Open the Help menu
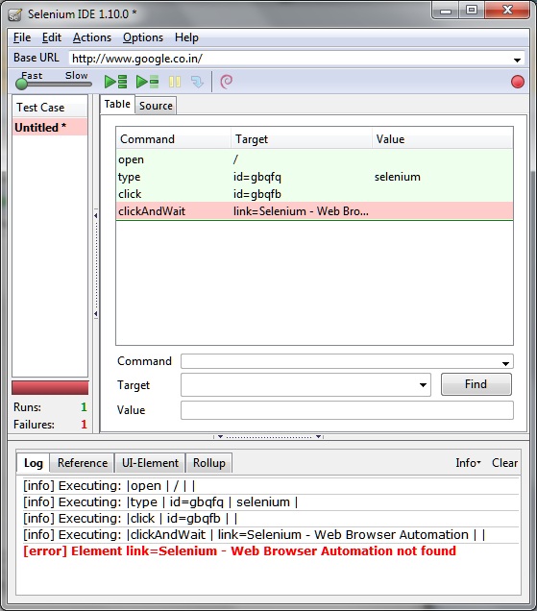537x611 pixels. [x=186, y=37]
